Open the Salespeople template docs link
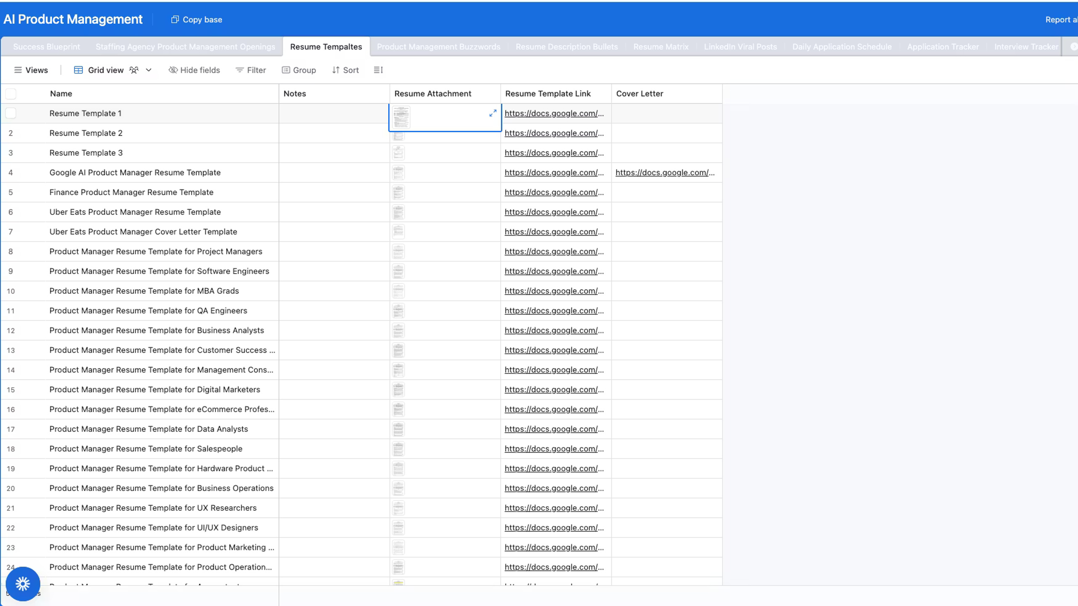 (554, 448)
